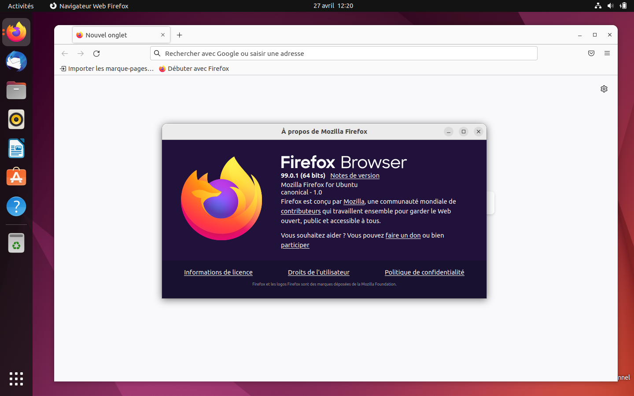
Task: Open new tab page settings gear
Action: click(604, 89)
